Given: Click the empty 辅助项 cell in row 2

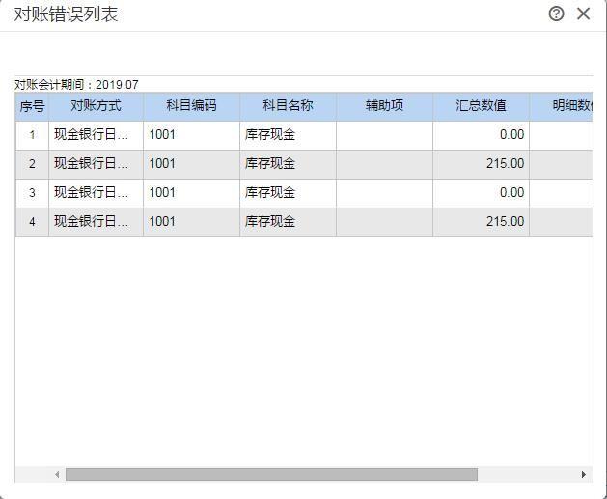Looking at the screenshot, I should coord(384,164).
